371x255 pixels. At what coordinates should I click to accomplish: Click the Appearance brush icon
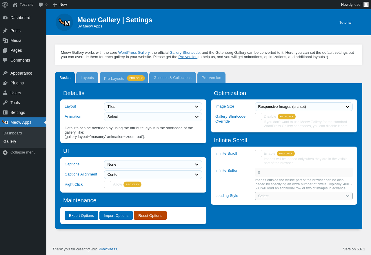[x=5, y=73]
